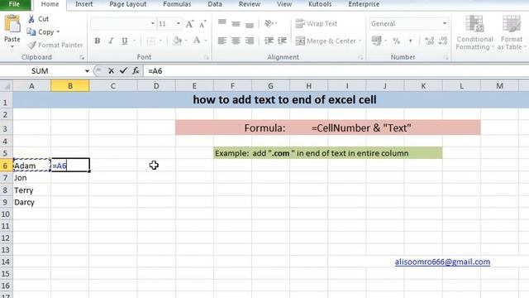Screen dimensions: 529x298
Task: Switch to the Page Layout tab
Action: pyautogui.click(x=128, y=4)
